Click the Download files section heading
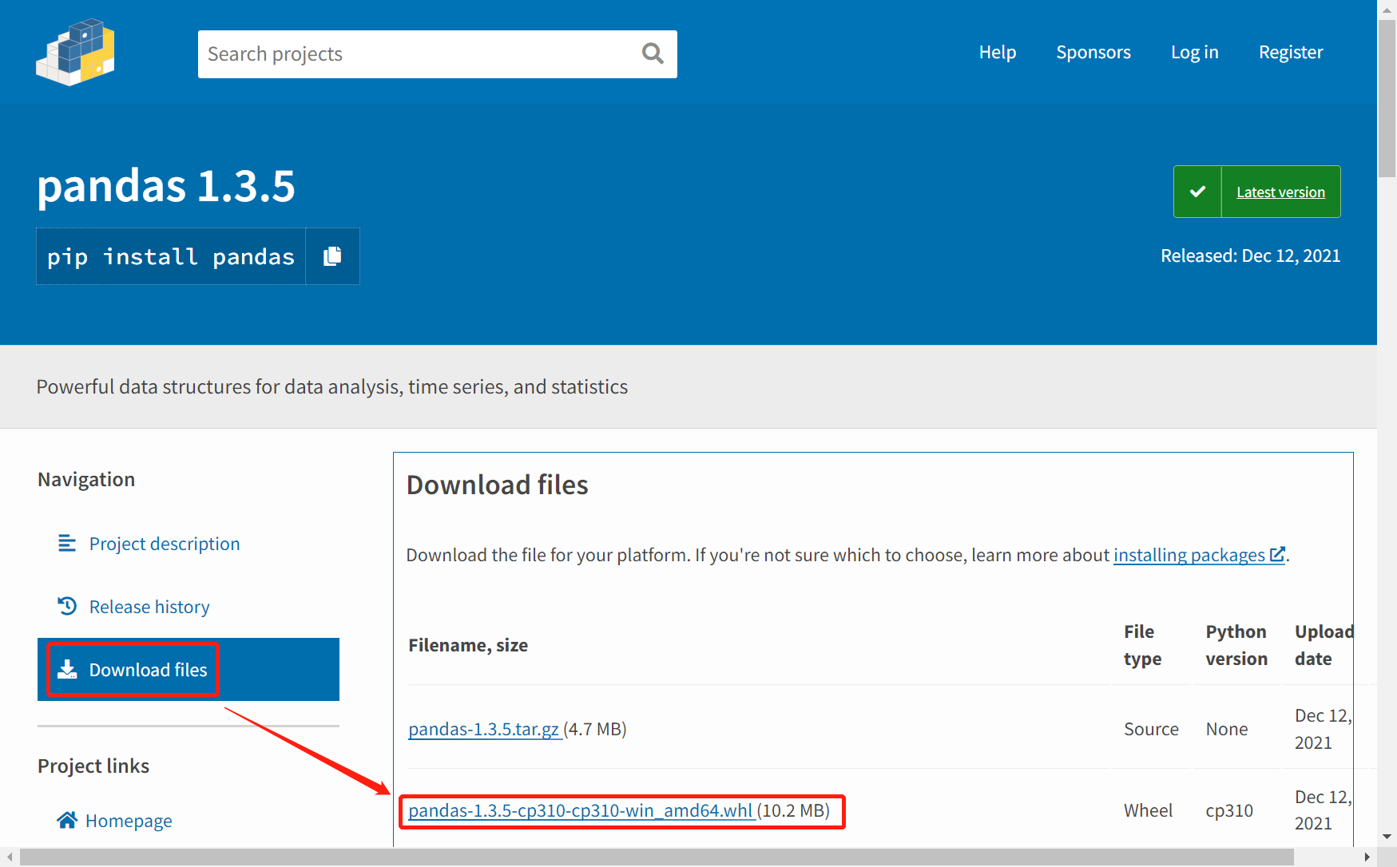The height and width of the screenshot is (867, 1397). tap(497, 485)
